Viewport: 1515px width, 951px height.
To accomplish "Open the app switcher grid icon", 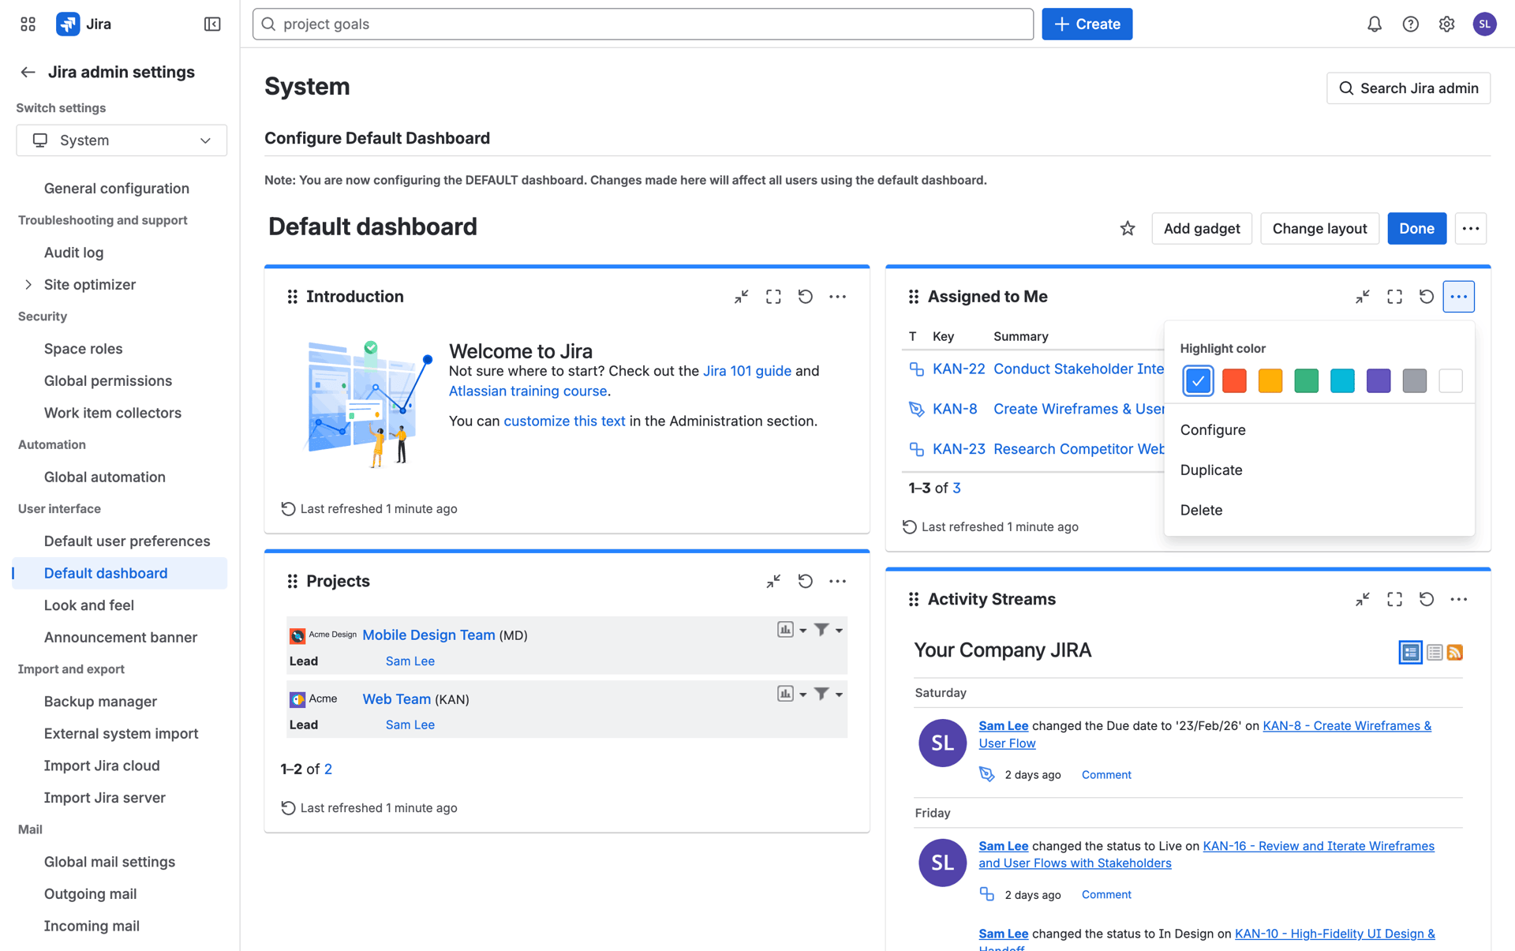I will tap(28, 24).
